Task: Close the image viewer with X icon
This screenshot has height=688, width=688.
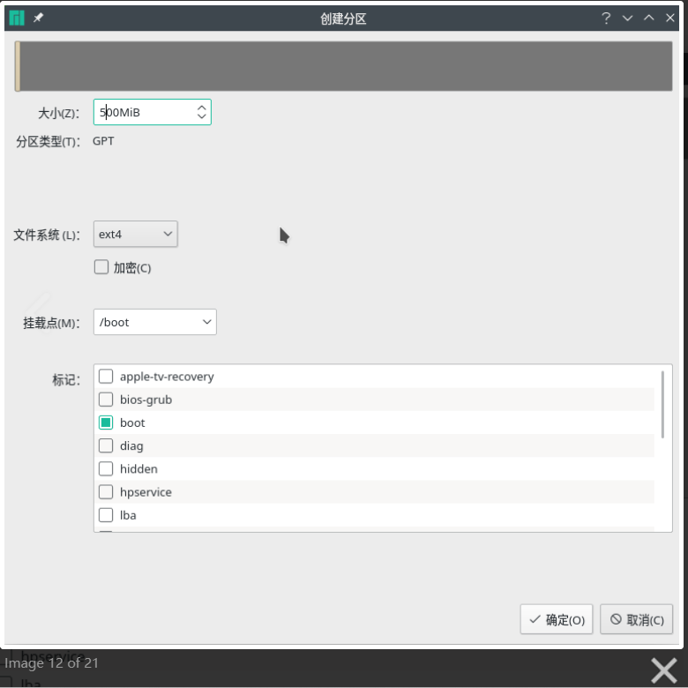Action: point(663,670)
